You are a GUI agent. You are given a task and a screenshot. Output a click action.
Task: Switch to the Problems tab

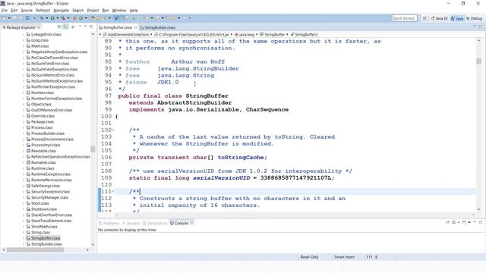(109, 223)
